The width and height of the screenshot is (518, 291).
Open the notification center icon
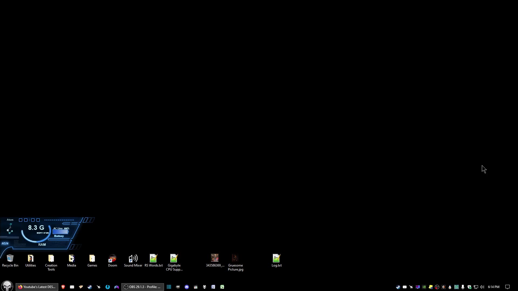(x=507, y=287)
